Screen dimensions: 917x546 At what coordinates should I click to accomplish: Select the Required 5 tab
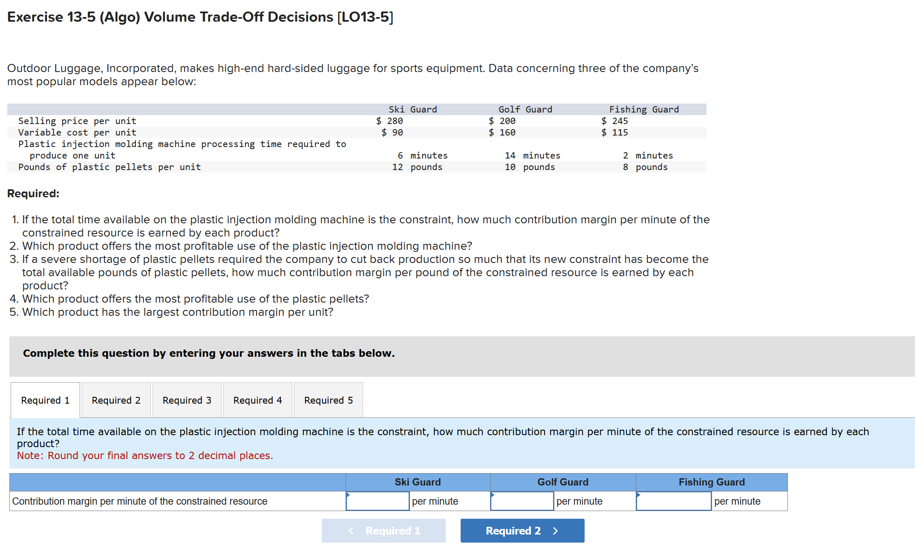click(328, 400)
